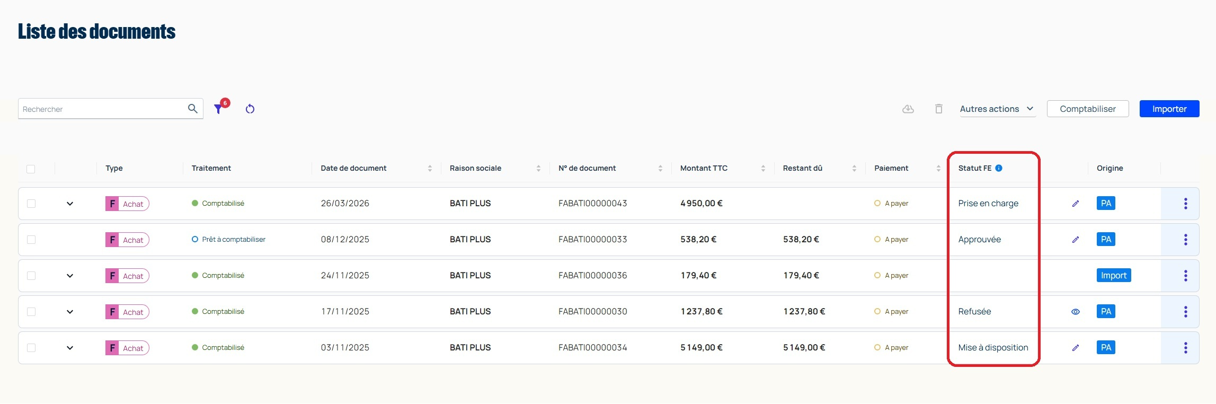Open three-dot menu for FABATI00000036
The image size is (1216, 404).
click(x=1186, y=276)
